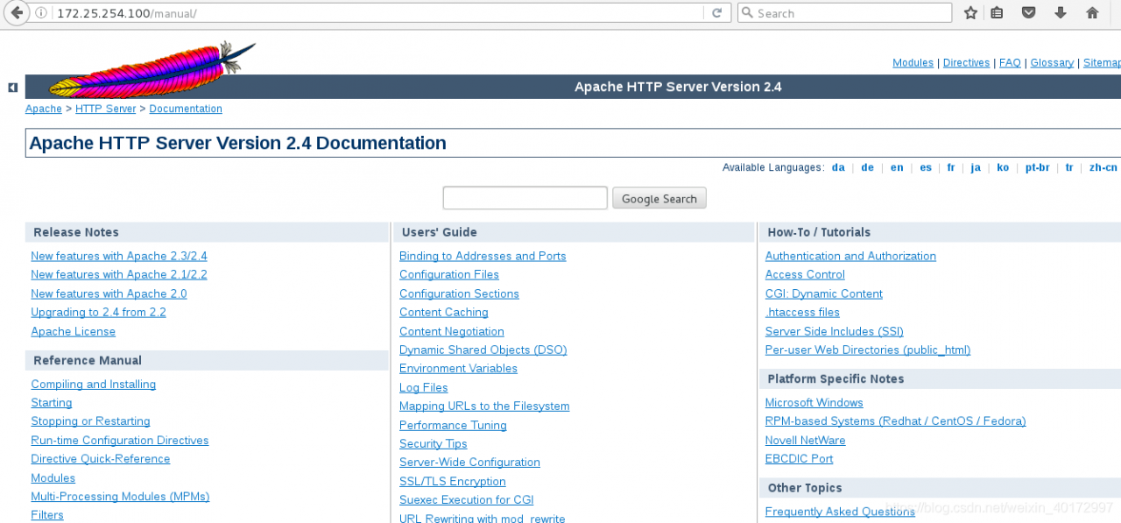
Task: Open CGI: Dynamic Content link
Action: coord(824,294)
